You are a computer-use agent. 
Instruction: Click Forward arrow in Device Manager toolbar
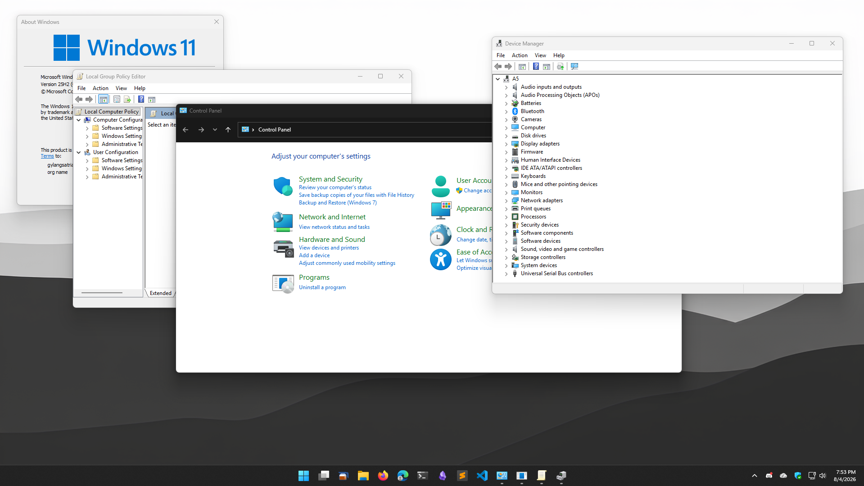point(508,66)
